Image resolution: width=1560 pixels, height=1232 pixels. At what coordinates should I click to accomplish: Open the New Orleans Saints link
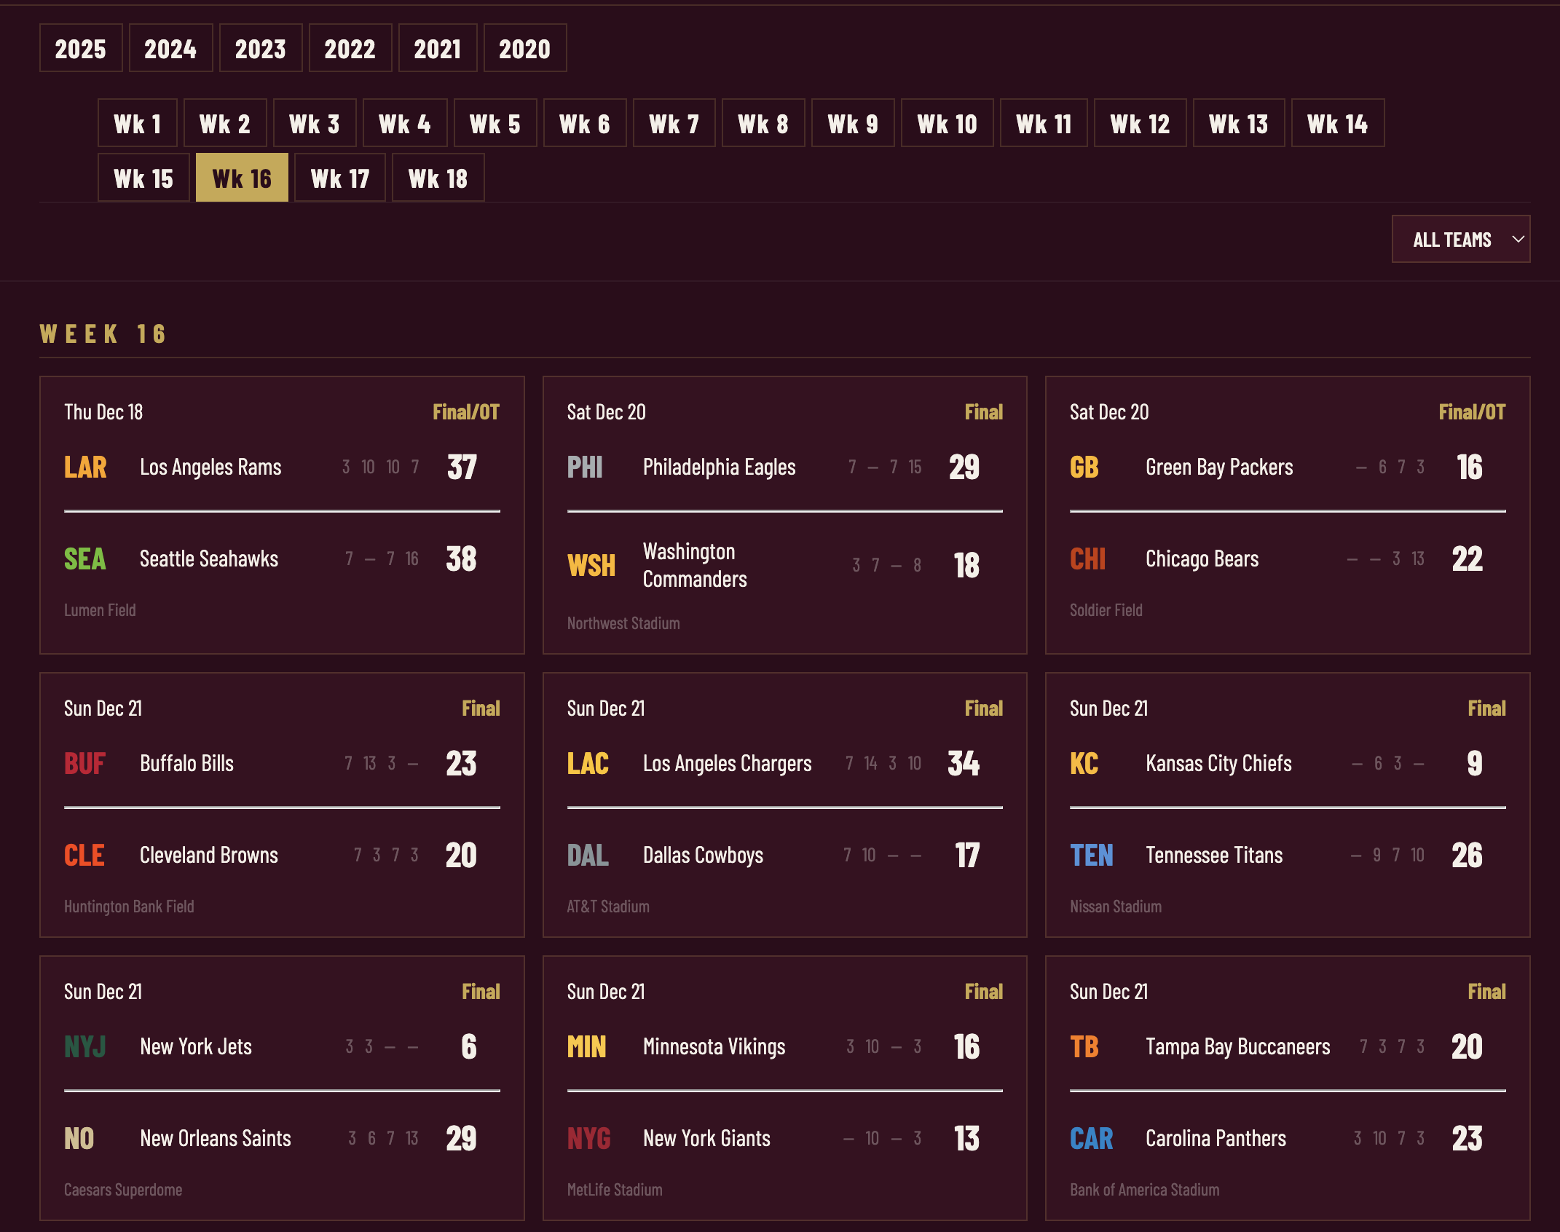(x=215, y=1139)
